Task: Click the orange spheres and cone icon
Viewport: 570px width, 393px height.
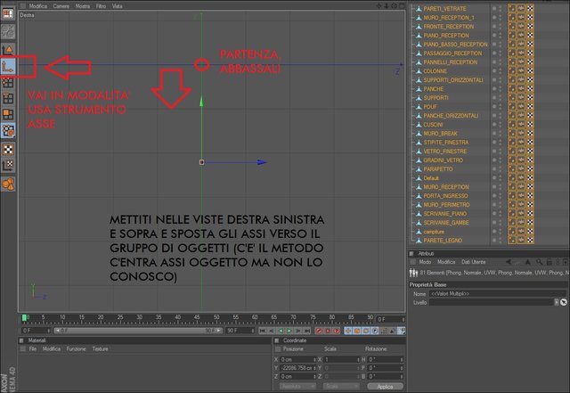Action: pos(8,184)
